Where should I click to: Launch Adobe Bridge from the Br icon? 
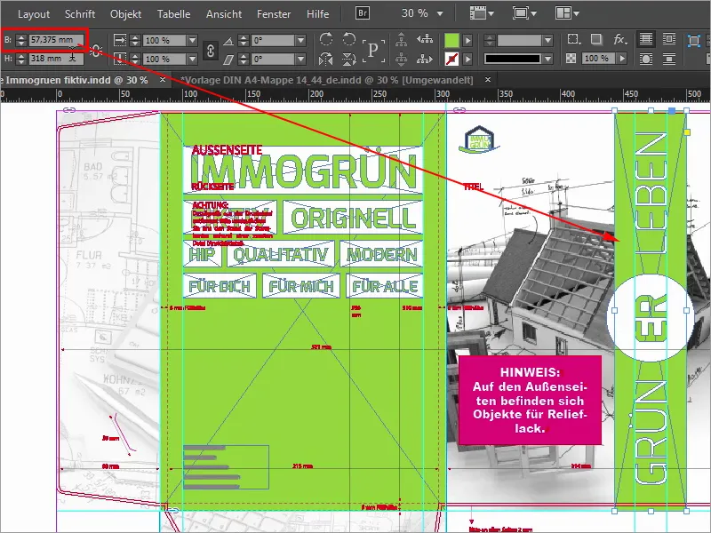[363, 12]
